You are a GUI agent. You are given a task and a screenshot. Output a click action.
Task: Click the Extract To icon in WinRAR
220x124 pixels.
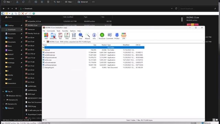53,36
